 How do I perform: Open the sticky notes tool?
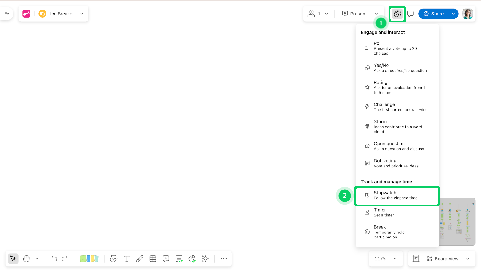[89, 258]
